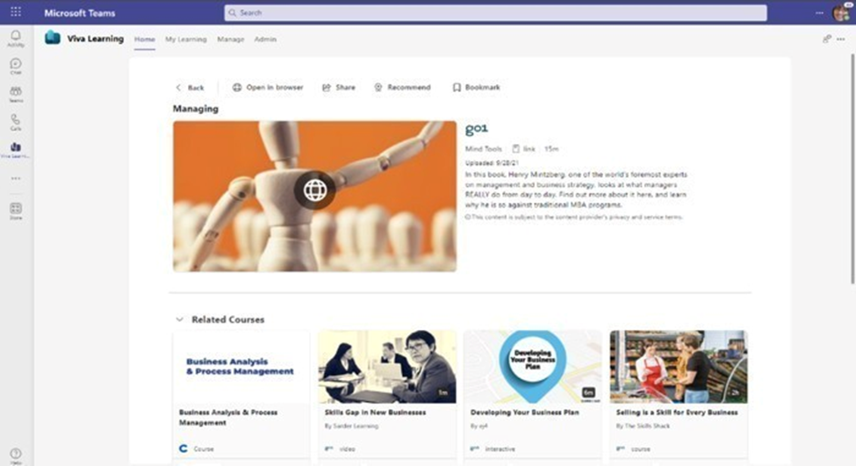Open the Store apps icon
The height and width of the screenshot is (466, 856).
point(16,211)
